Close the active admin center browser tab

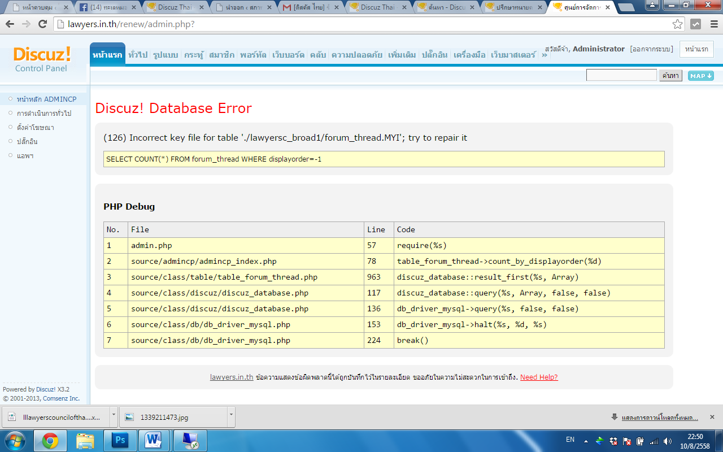607,7
